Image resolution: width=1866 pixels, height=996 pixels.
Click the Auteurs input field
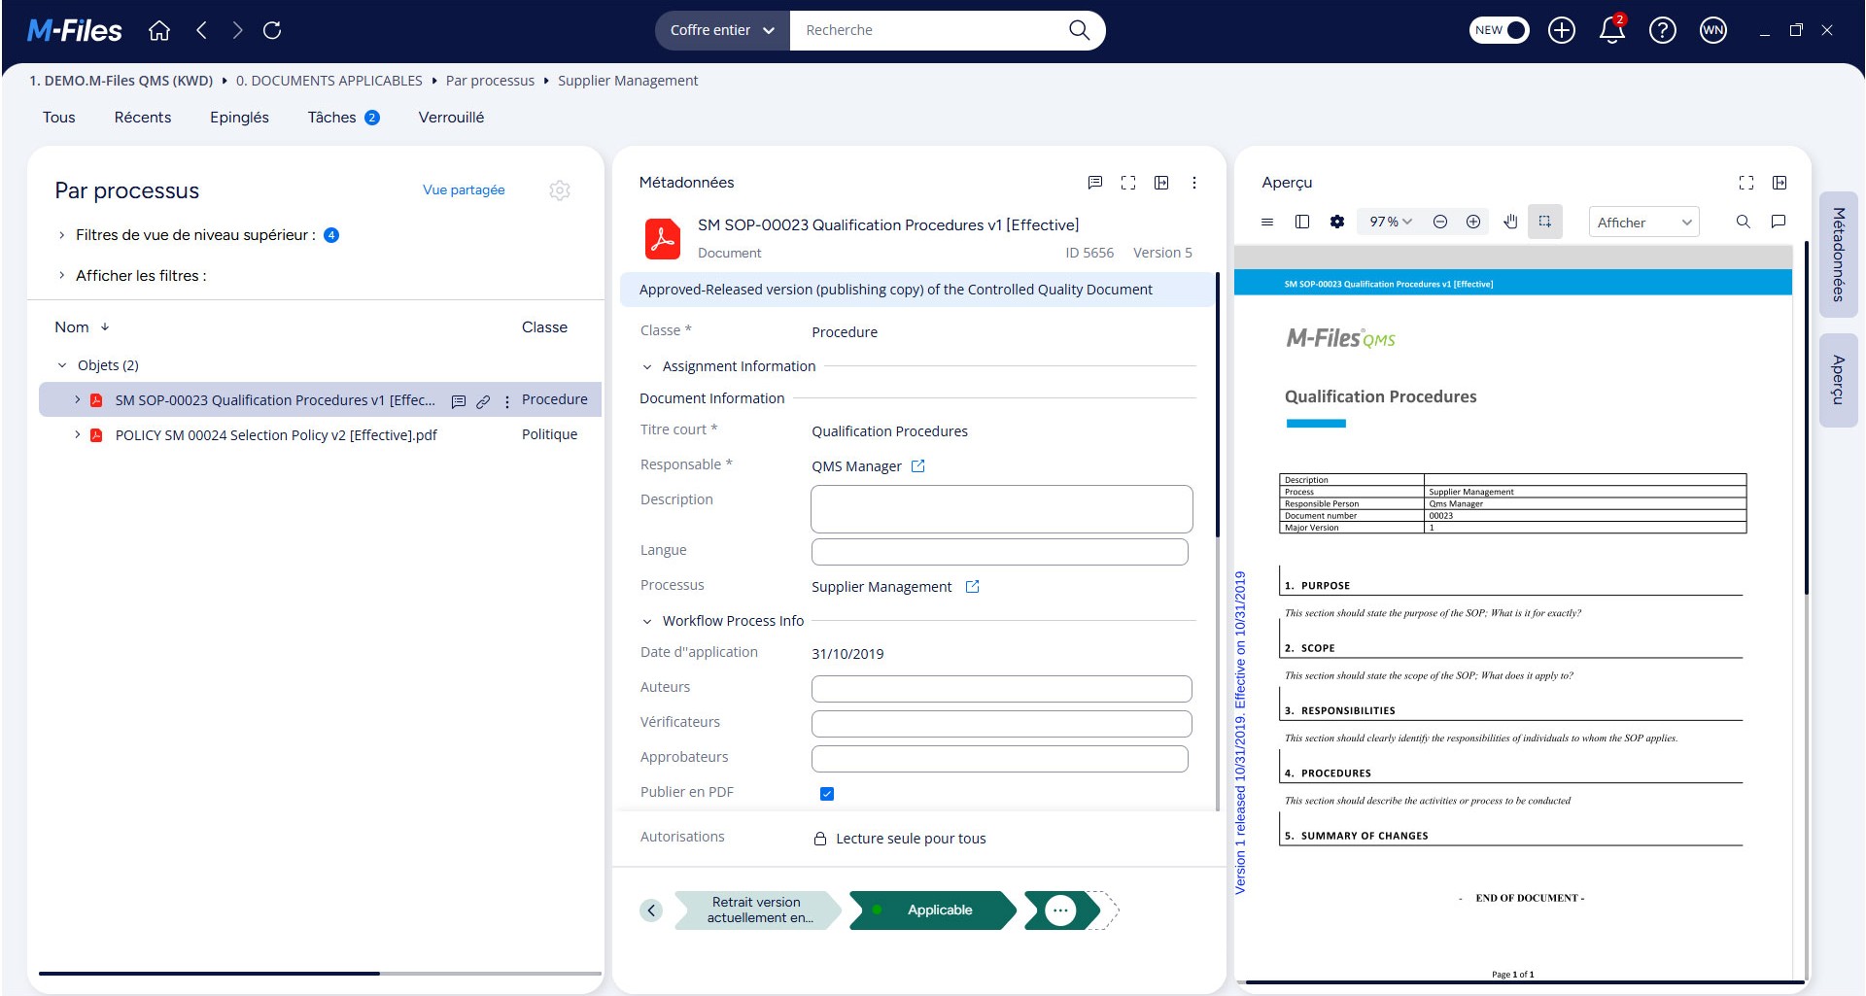pos(1001,689)
